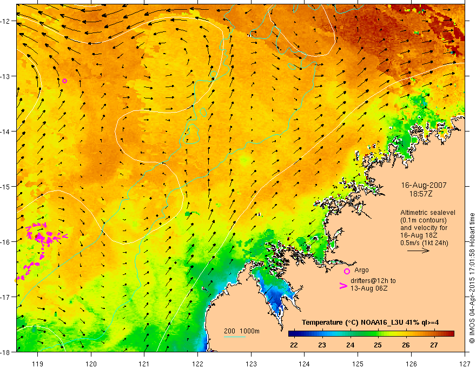
Task: Click the time text 18:57Z
Action: 421,194
